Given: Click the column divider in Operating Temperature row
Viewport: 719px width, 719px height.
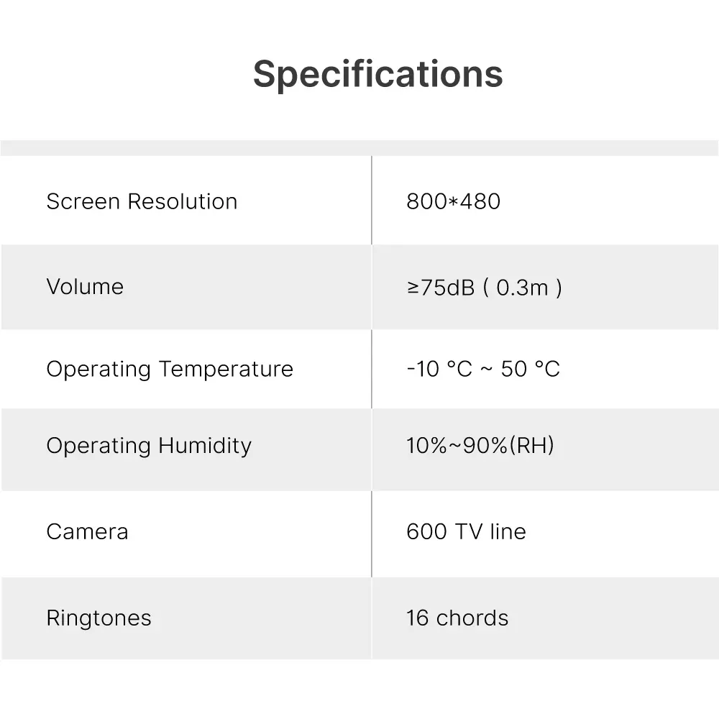Looking at the screenshot, I should click(x=372, y=369).
